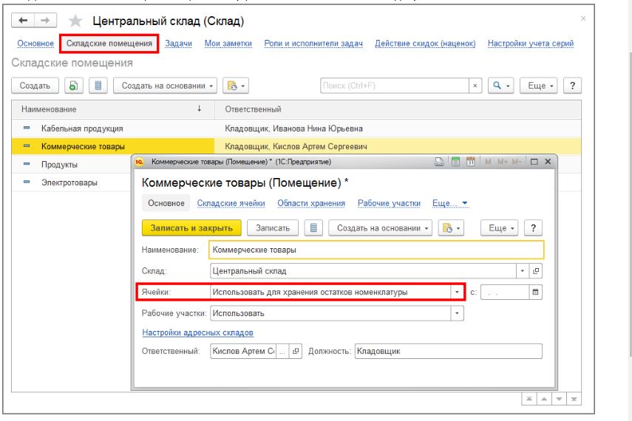Expand the Ячейки dropdown list
The image size is (632, 421).
456,292
